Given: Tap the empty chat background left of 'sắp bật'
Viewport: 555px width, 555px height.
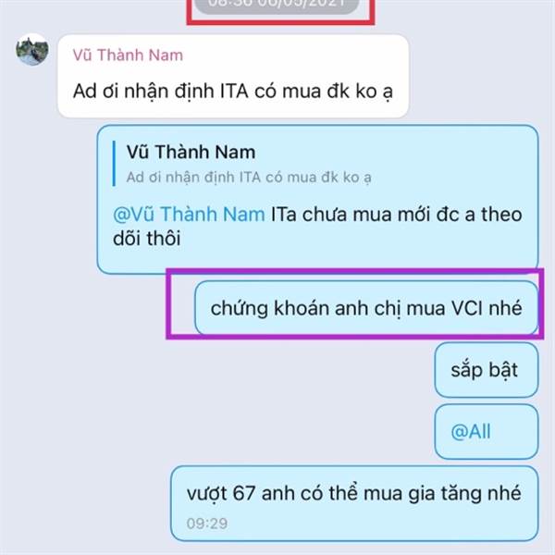Looking at the screenshot, I should click(248, 370).
